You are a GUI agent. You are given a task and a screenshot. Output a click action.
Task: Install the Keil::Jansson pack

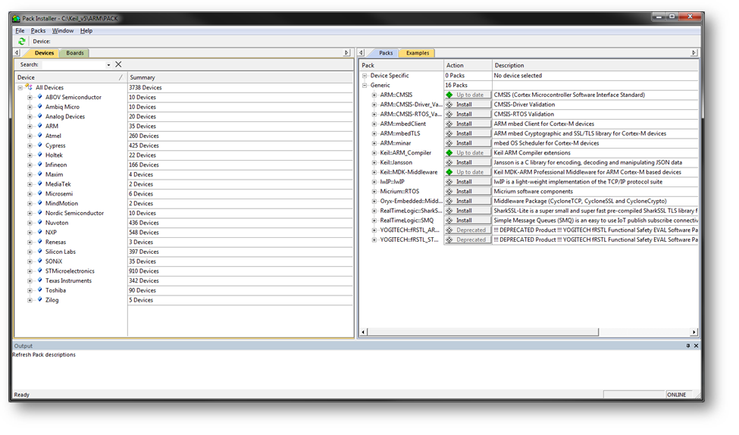click(468, 163)
